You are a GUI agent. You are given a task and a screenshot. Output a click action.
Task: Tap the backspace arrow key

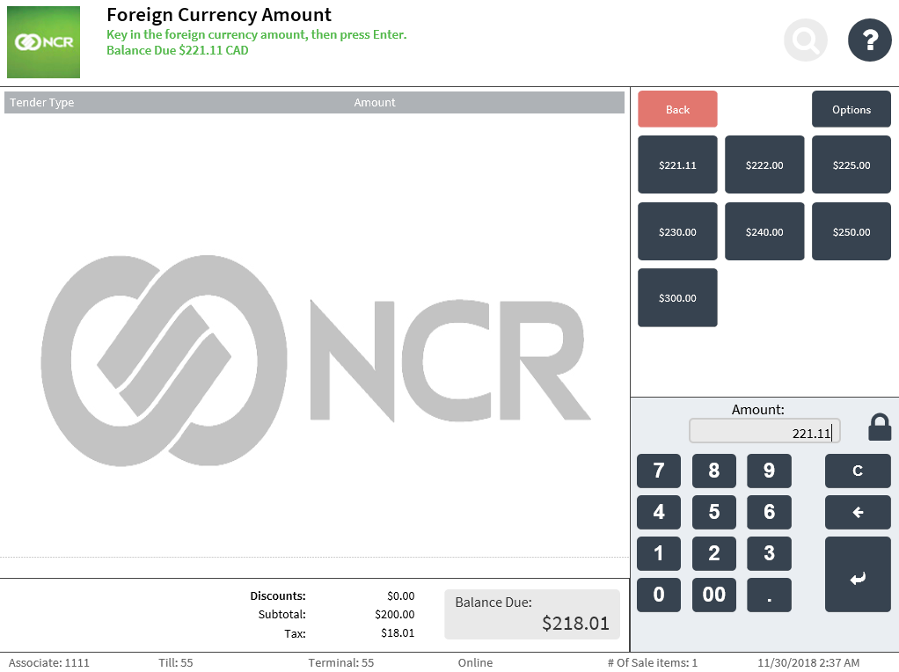(x=858, y=512)
